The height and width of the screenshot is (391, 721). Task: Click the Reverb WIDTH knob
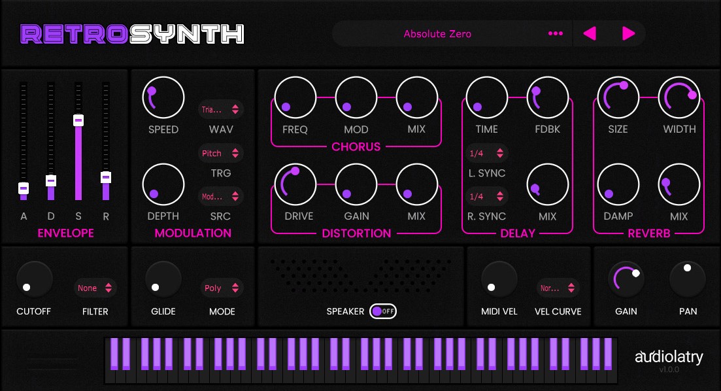click(x=679, y=97)
